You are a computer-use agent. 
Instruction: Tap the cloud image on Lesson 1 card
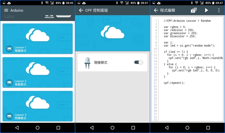click(38, 35)
